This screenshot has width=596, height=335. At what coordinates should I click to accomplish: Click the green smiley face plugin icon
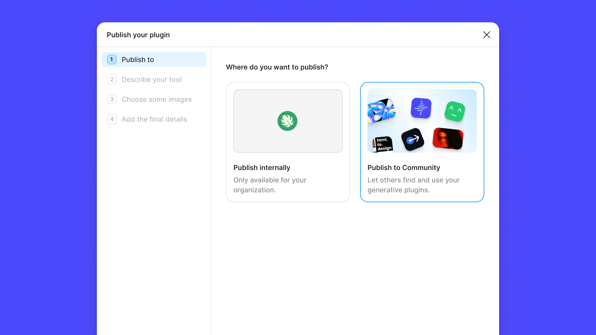click(x=455, y=111)
